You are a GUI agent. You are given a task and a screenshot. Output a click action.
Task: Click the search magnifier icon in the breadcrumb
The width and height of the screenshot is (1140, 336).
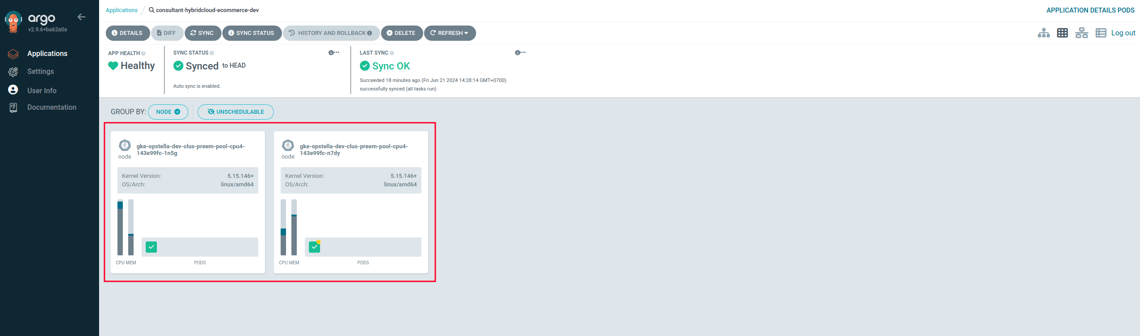152,10
